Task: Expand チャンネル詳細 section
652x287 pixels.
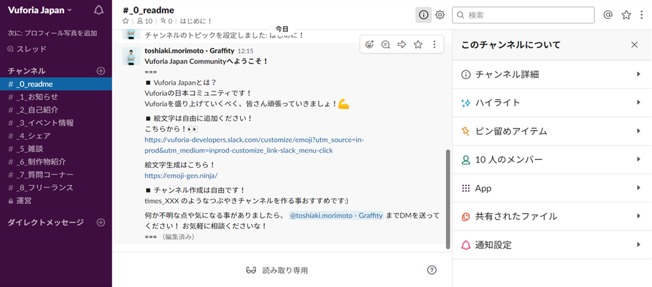Action: click(552, 74)
